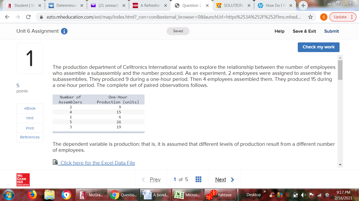Bookmark this page with the star icon
Image resolution: width=359 pixels, height=201 pixels.
point(310,17)
